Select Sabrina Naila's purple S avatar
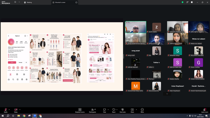 178,63
